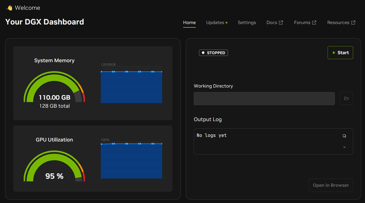This screenshot has height=203, width=365.
Task: Click the 128.00GB chart axis label
Action: coord(108,65)
